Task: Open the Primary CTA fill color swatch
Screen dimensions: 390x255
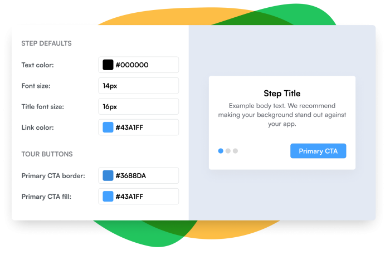Action: pos(108,196)
